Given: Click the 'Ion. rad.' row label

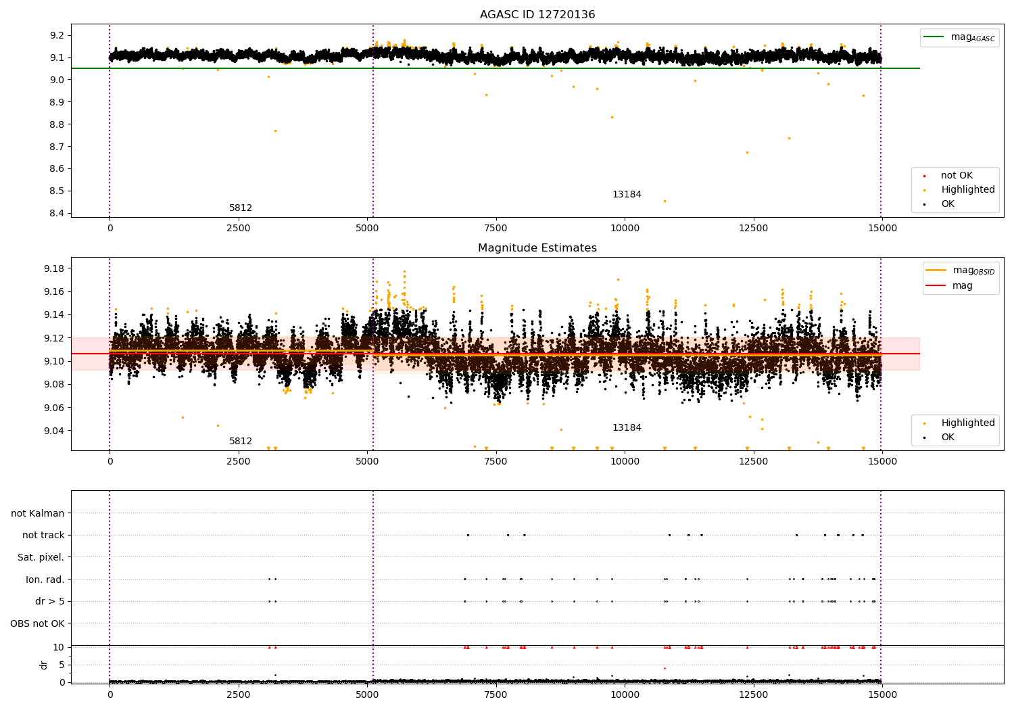Looking at the screenshot, I should [45, 579].
